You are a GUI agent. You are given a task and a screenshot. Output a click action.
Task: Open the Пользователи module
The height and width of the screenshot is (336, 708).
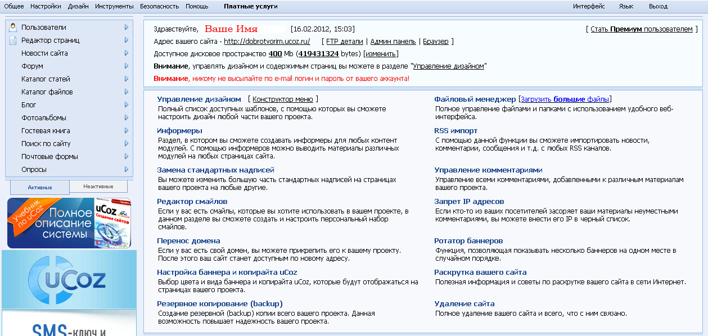pyautogui.click(x=44, y=27)
